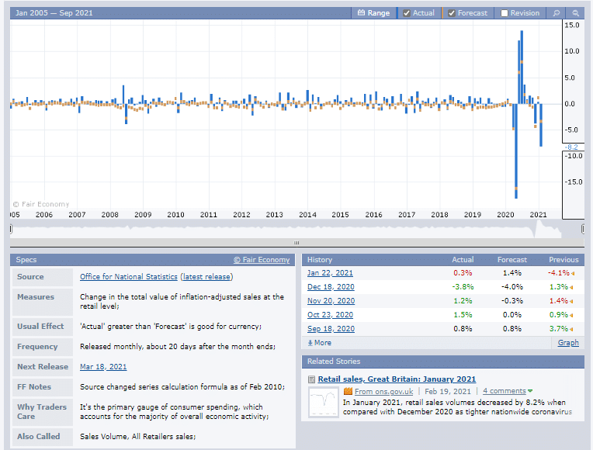The width and height of the screenshot is (593, 450).
Task: Click the zoom-in magnifier icon
Action: (x=556, y=13)
